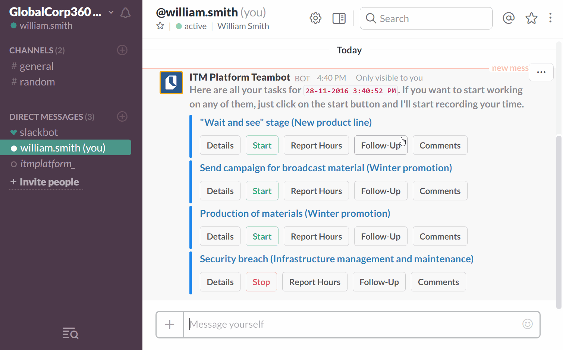This screenshot has width=563, height=350.
Task: Open the message actions ellipsis menu
Action: coord(541,72)
